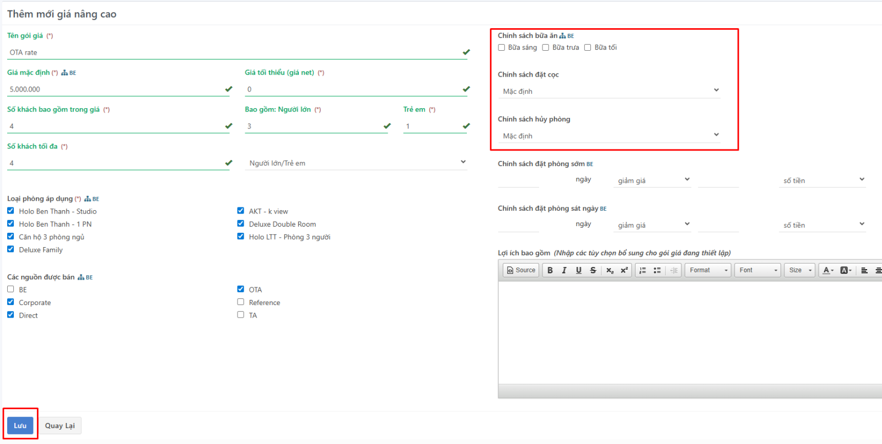Open số tiền dropdown for đặt phòng sát ngày
Image resolution: width=882 pixels, height=444 pixels.
[822, 225]
